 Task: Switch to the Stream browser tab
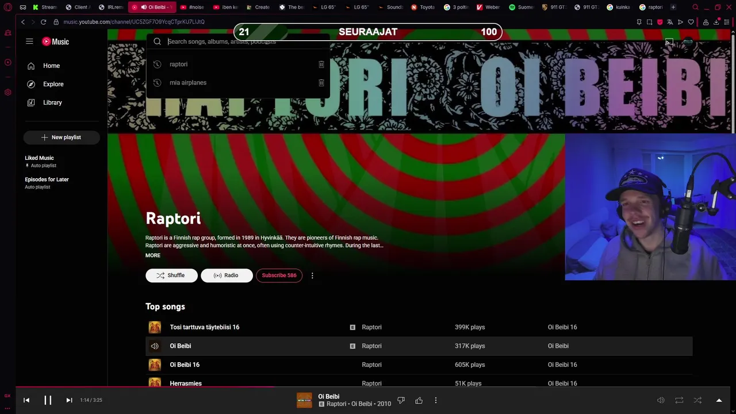[x=45, y=7]
